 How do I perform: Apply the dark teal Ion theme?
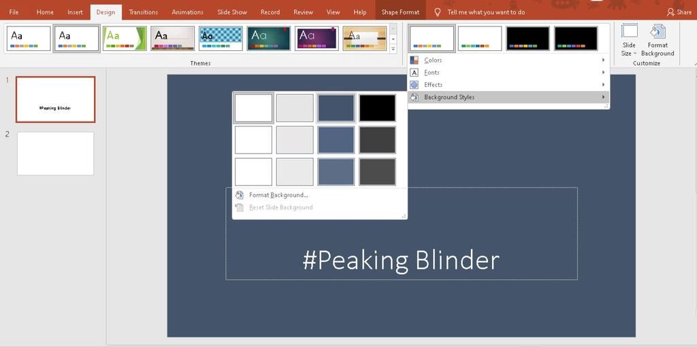[x=268, y=38]
